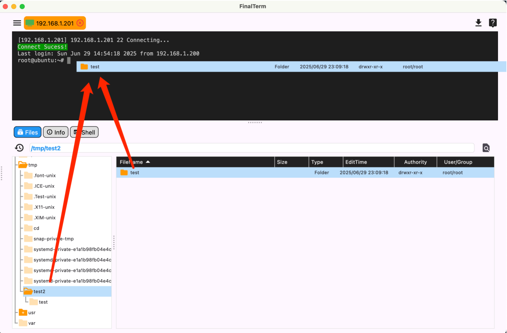Click the /tmp/test2 path field
This screenshot has width=507, height=333.
point(252,148)
